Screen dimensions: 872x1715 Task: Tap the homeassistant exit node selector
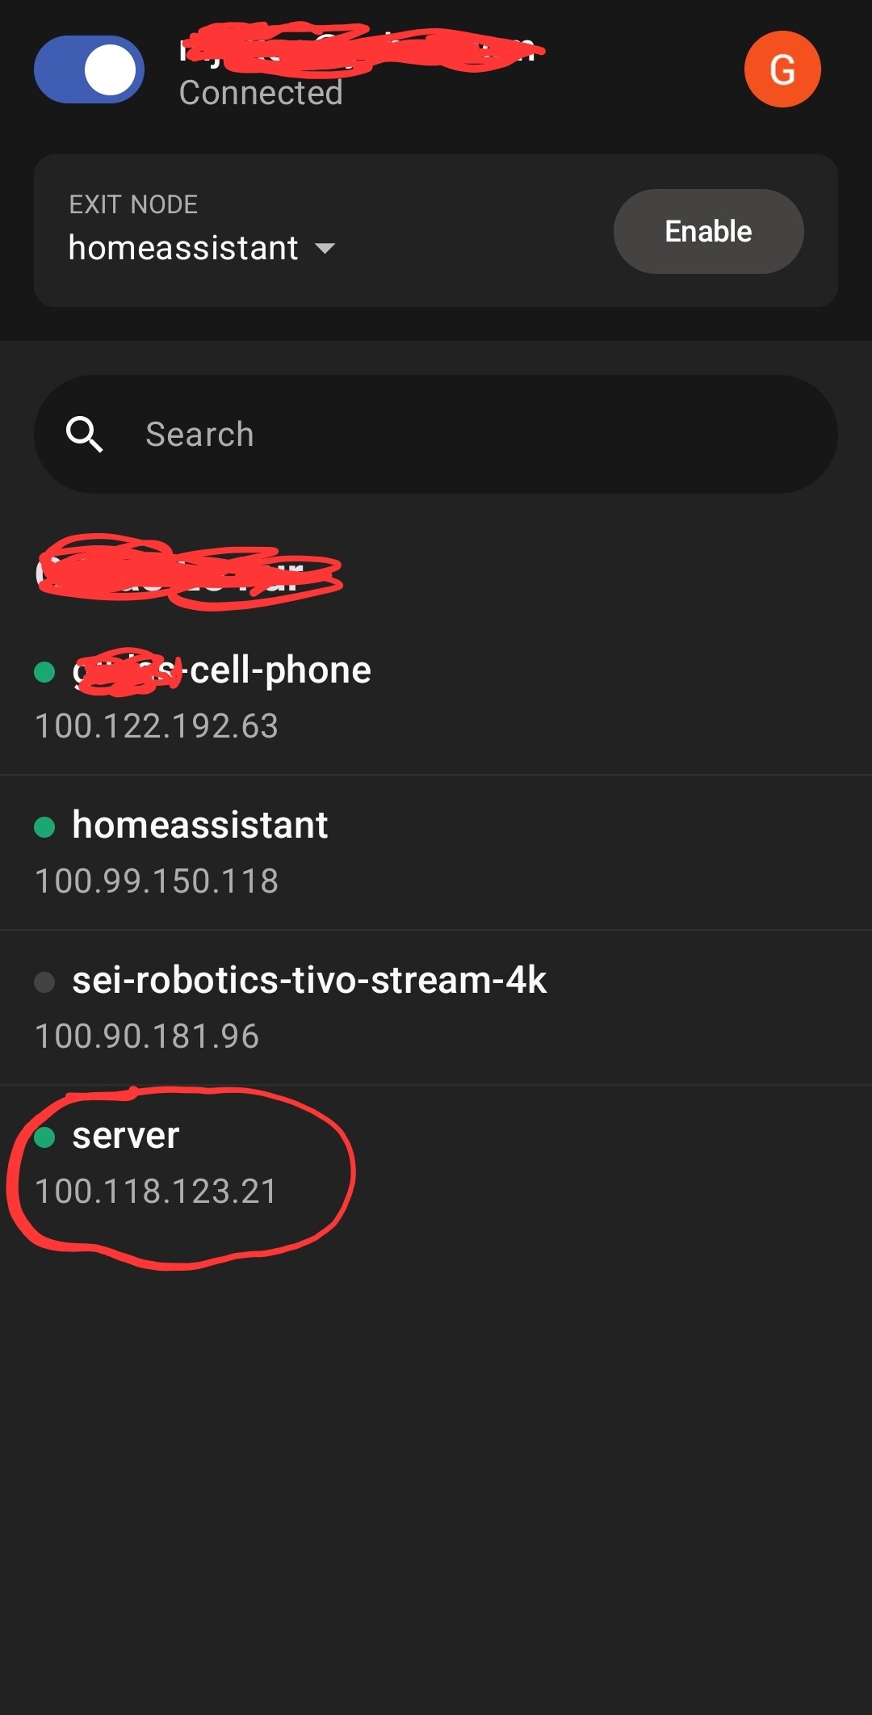183,248
